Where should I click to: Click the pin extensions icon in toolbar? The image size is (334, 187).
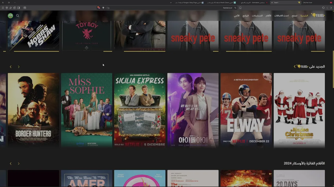click(11, 8)
